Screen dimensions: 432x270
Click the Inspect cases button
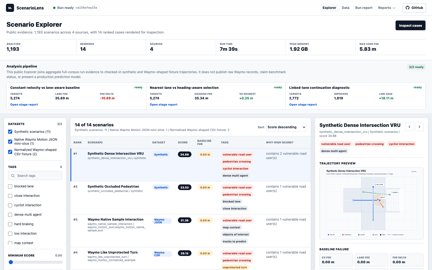[410, 25]
